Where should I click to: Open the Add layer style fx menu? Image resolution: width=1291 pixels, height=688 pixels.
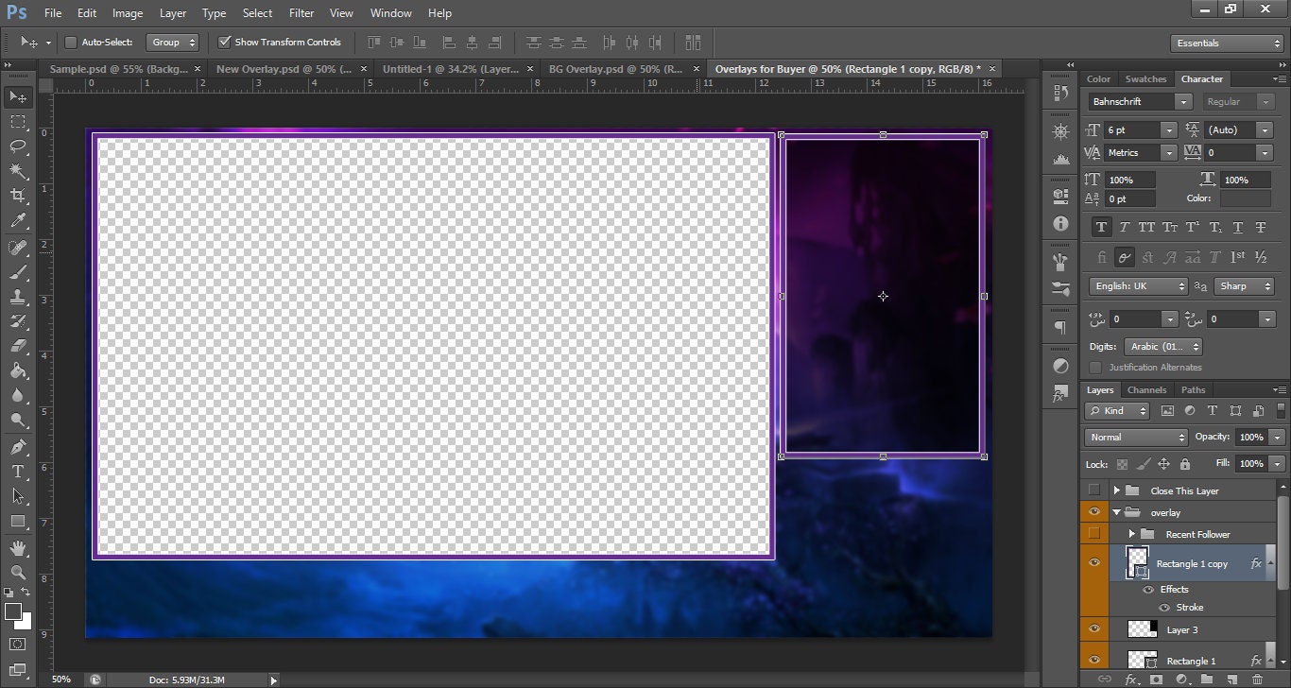[x=1131, y=679]
